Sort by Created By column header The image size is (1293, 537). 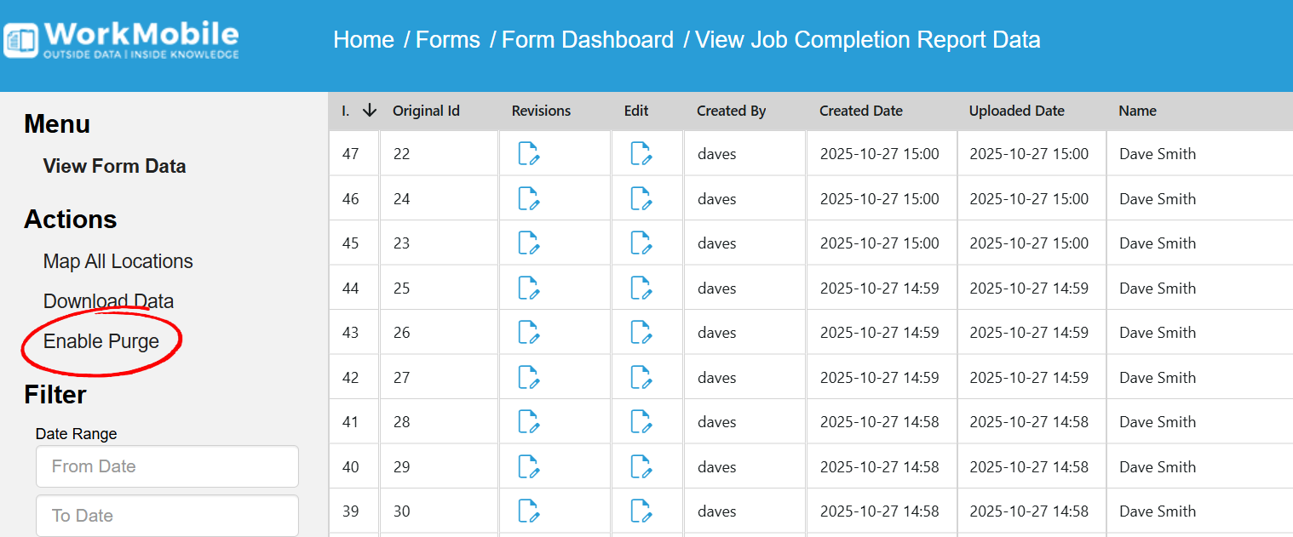tap(731, 111)
